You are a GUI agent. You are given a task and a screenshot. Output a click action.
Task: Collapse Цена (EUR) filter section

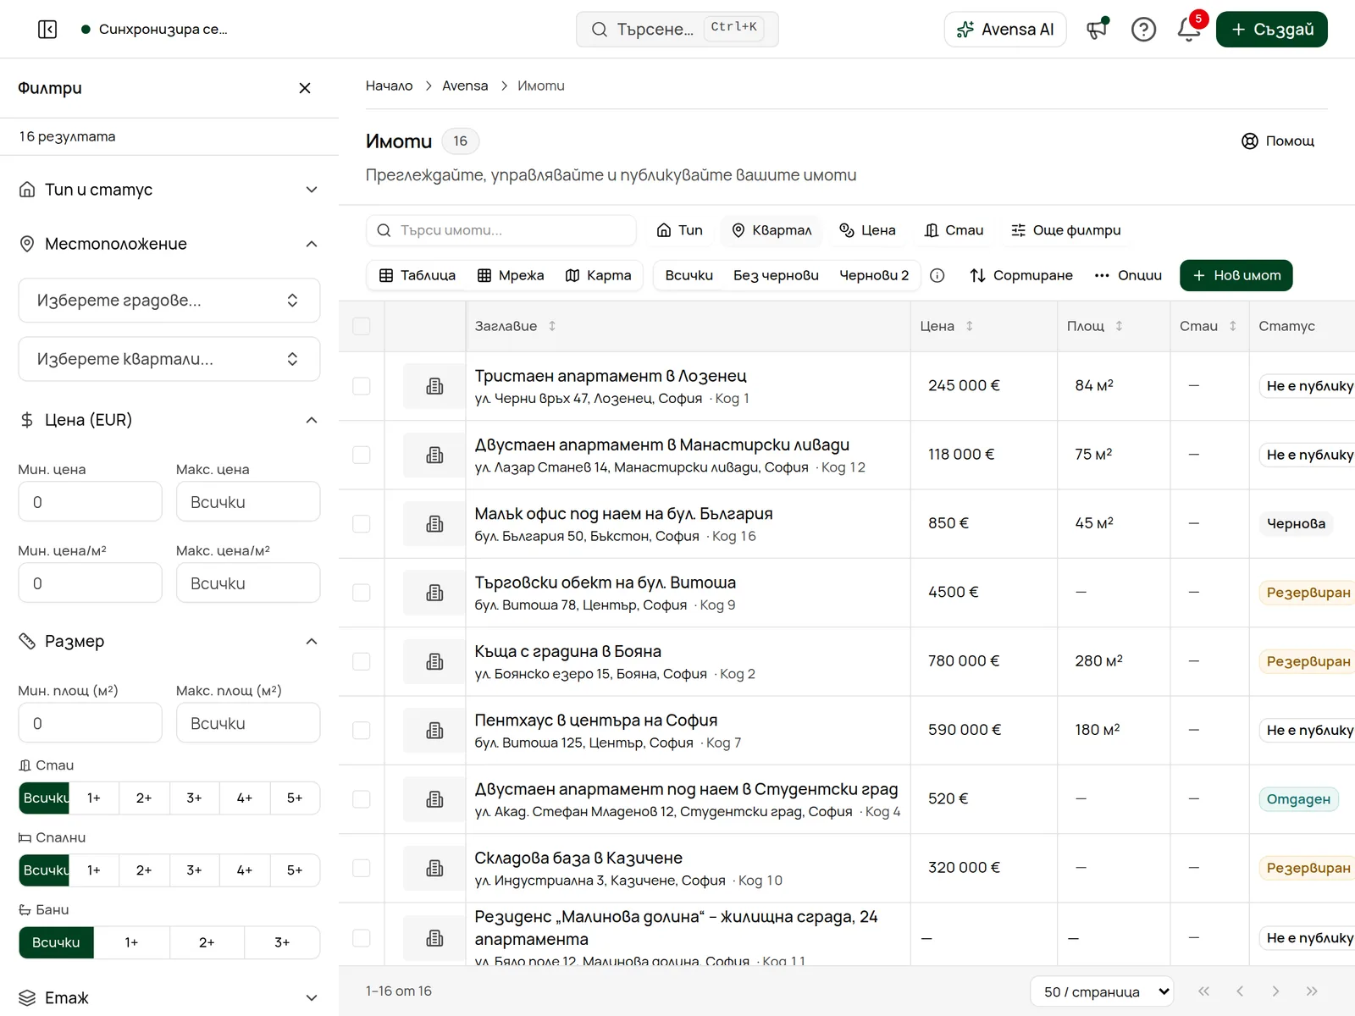tap(169, 420)
